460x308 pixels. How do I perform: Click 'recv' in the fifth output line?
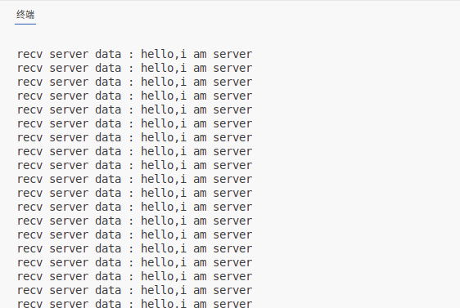coord(29,109)
